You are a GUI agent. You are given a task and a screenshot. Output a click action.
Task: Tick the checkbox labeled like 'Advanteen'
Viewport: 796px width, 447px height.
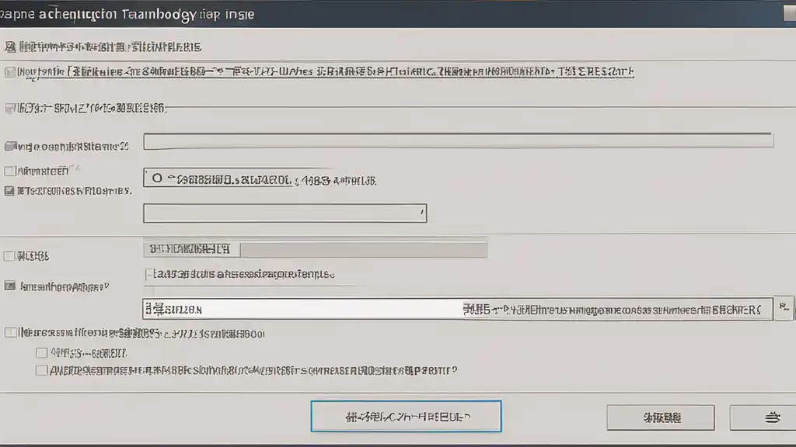[x=9, y=172]
